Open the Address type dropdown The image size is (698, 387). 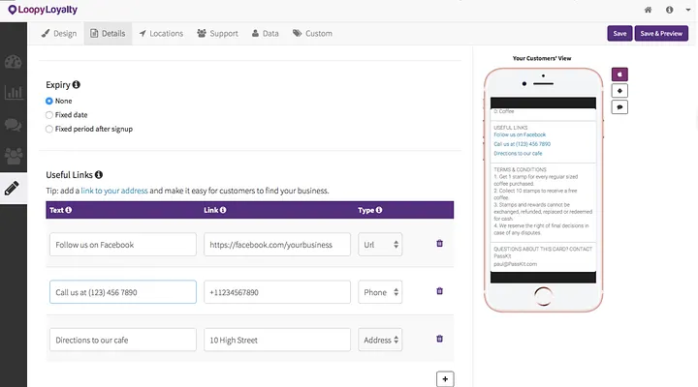pos(380,340)
